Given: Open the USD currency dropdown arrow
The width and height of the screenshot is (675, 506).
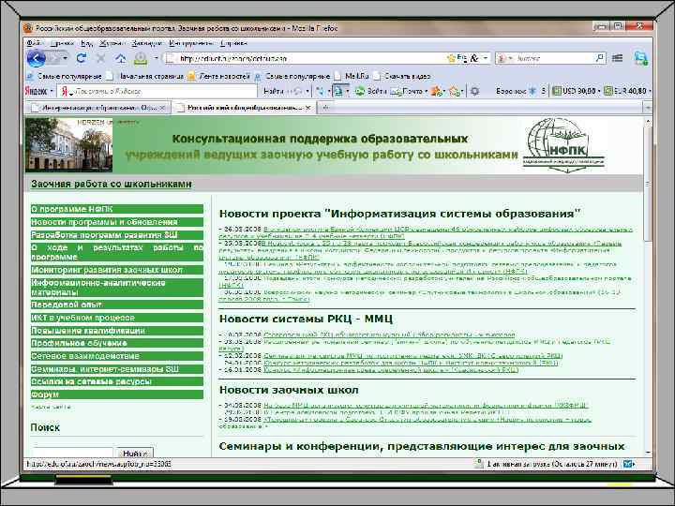Looking at the screenshot, I should click(x=599, y=91).
